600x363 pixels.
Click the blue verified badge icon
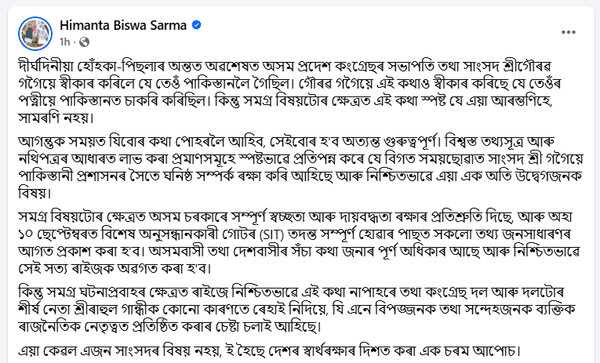pos(196,25)
